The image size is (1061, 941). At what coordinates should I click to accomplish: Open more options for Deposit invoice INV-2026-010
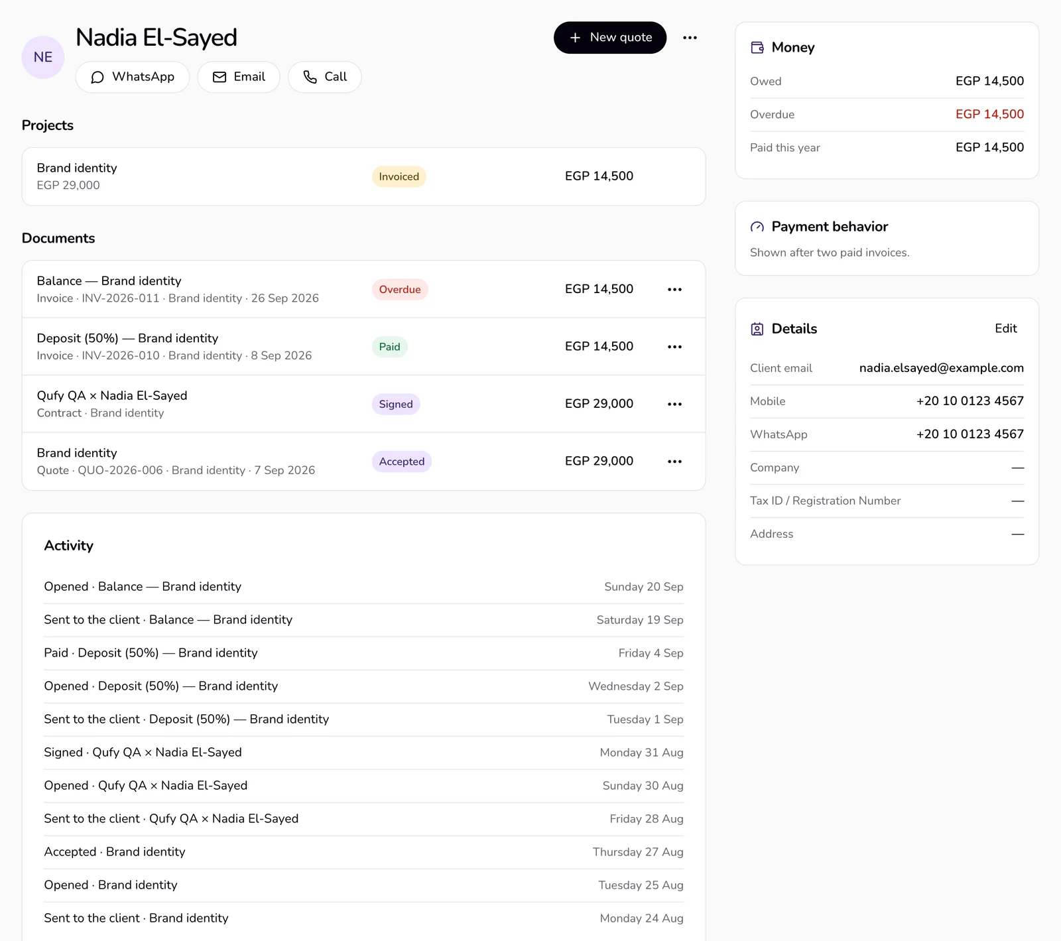click(674, 347)
